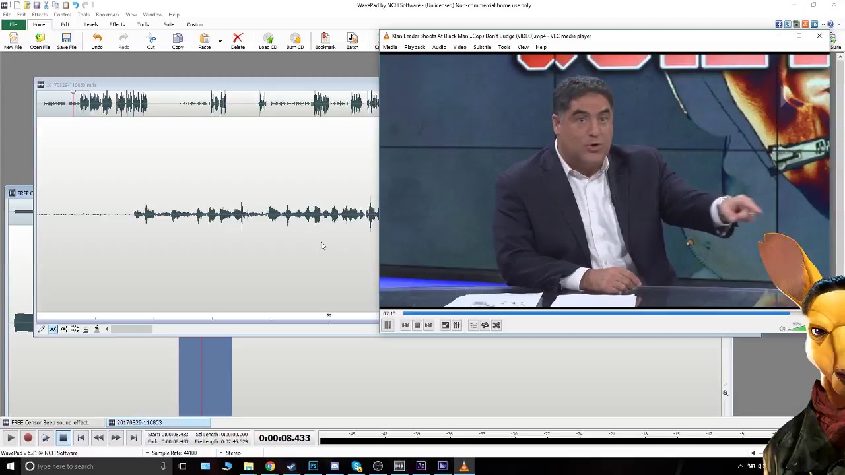
Task: Start WavePad playback with the Play button
Action: (x=11, y=437)
